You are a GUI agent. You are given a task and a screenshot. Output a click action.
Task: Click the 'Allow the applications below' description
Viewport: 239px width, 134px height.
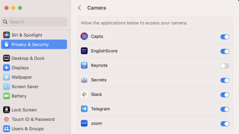[x=134, y=23]
